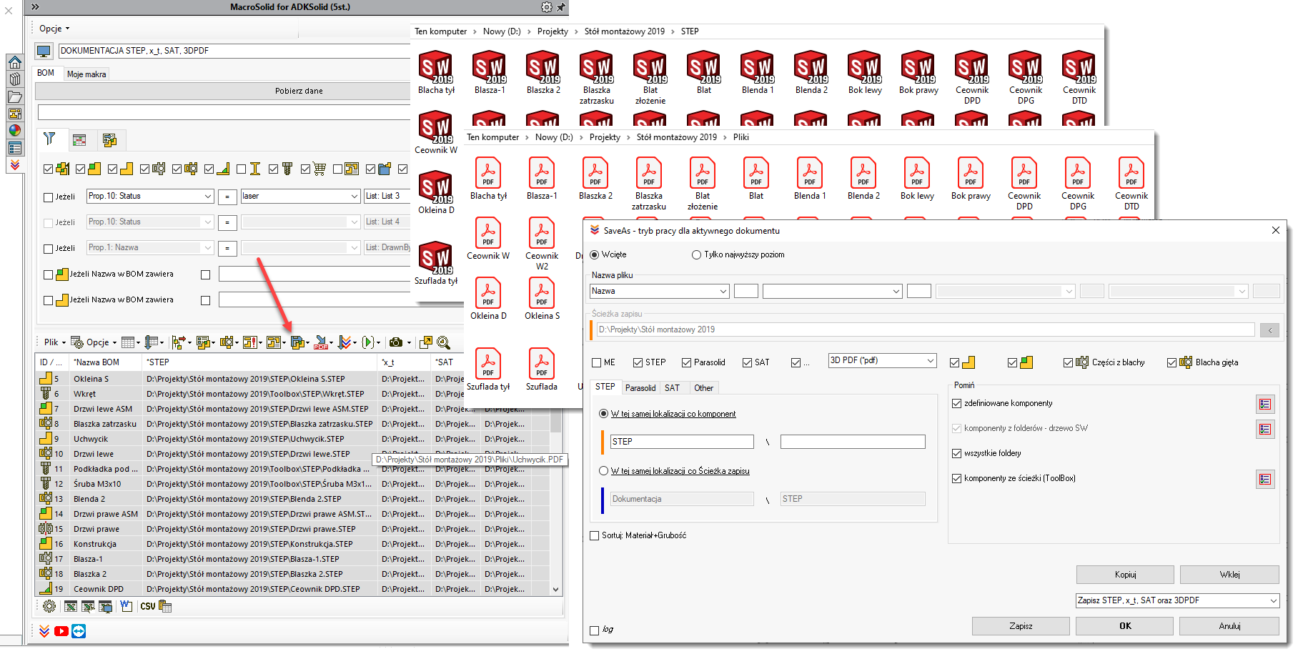1298x654 pixels.
Task: Click the monitor icon beside the documentation field
Action: point(44,51)
